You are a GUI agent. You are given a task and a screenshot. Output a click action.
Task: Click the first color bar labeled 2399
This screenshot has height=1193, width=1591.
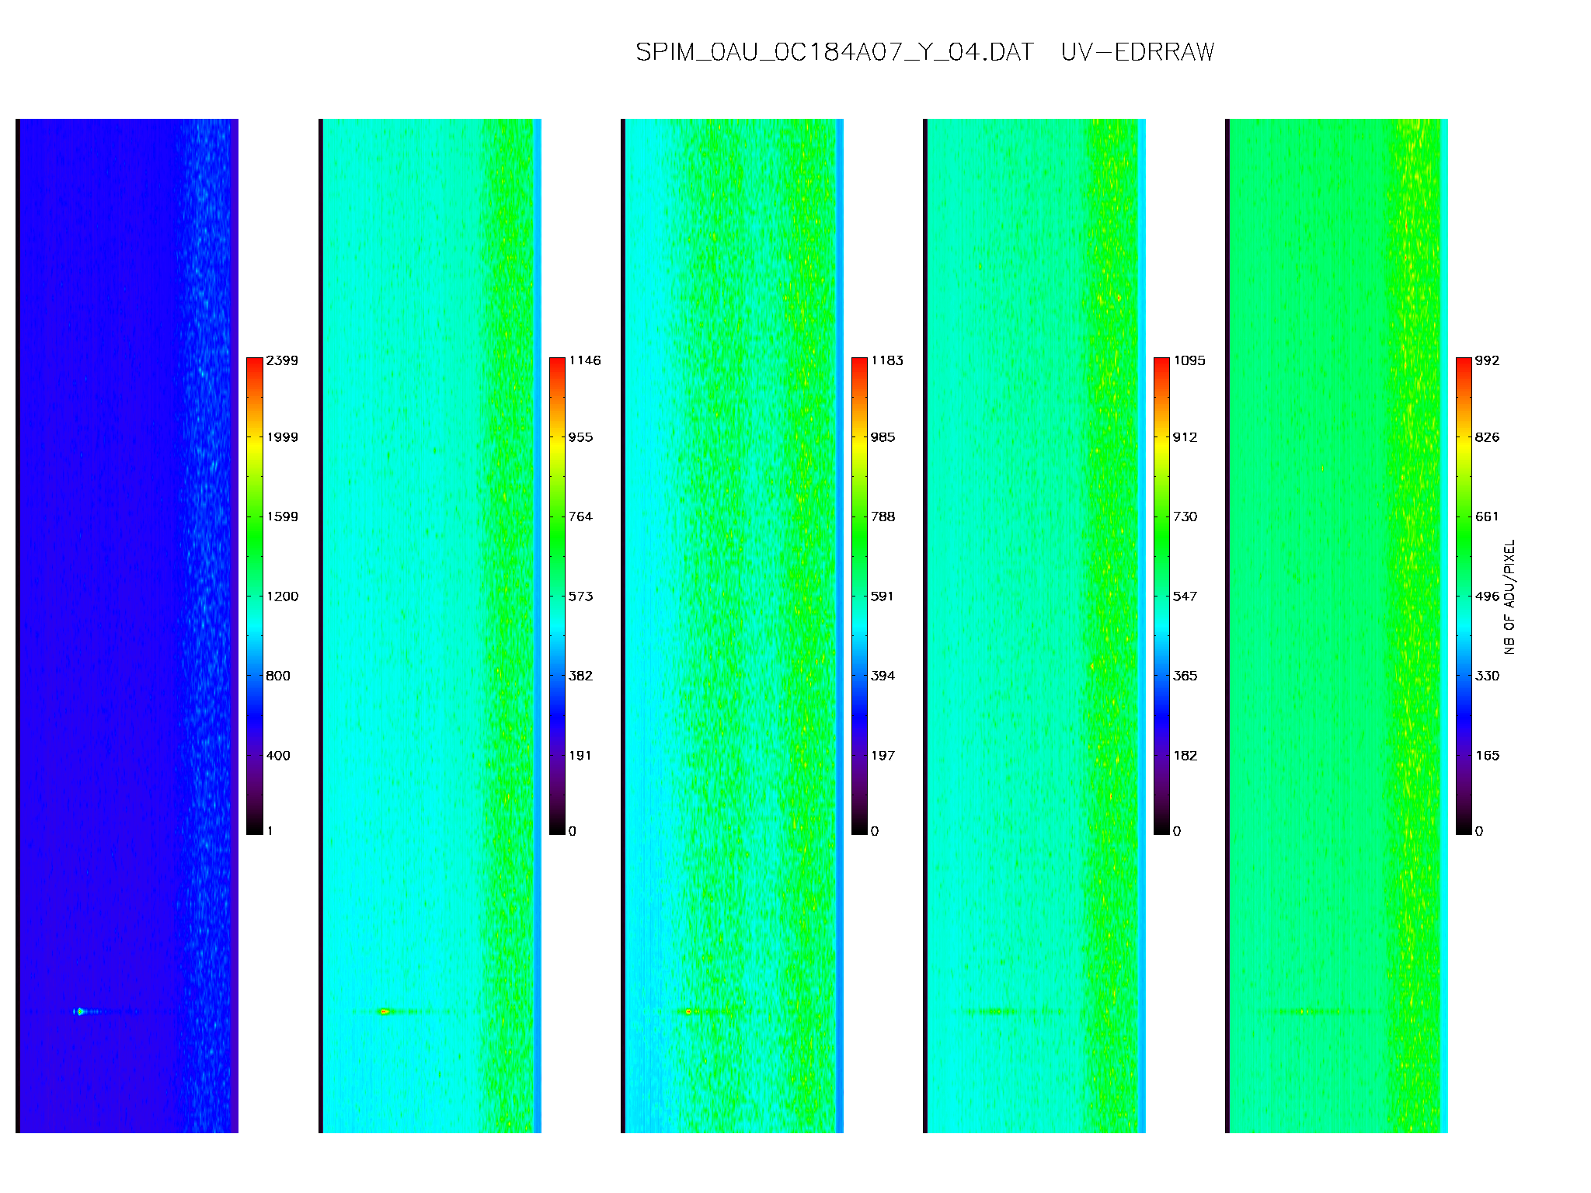click(254, 596)
